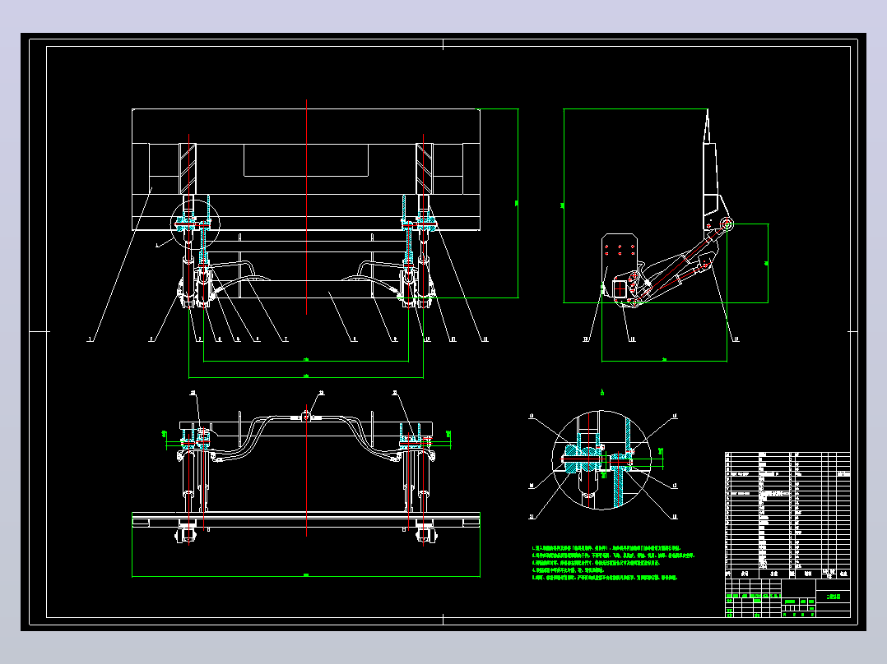Click the enlarged circular detail view
This screenshot has width=887, height=664.
coord(601,460)
